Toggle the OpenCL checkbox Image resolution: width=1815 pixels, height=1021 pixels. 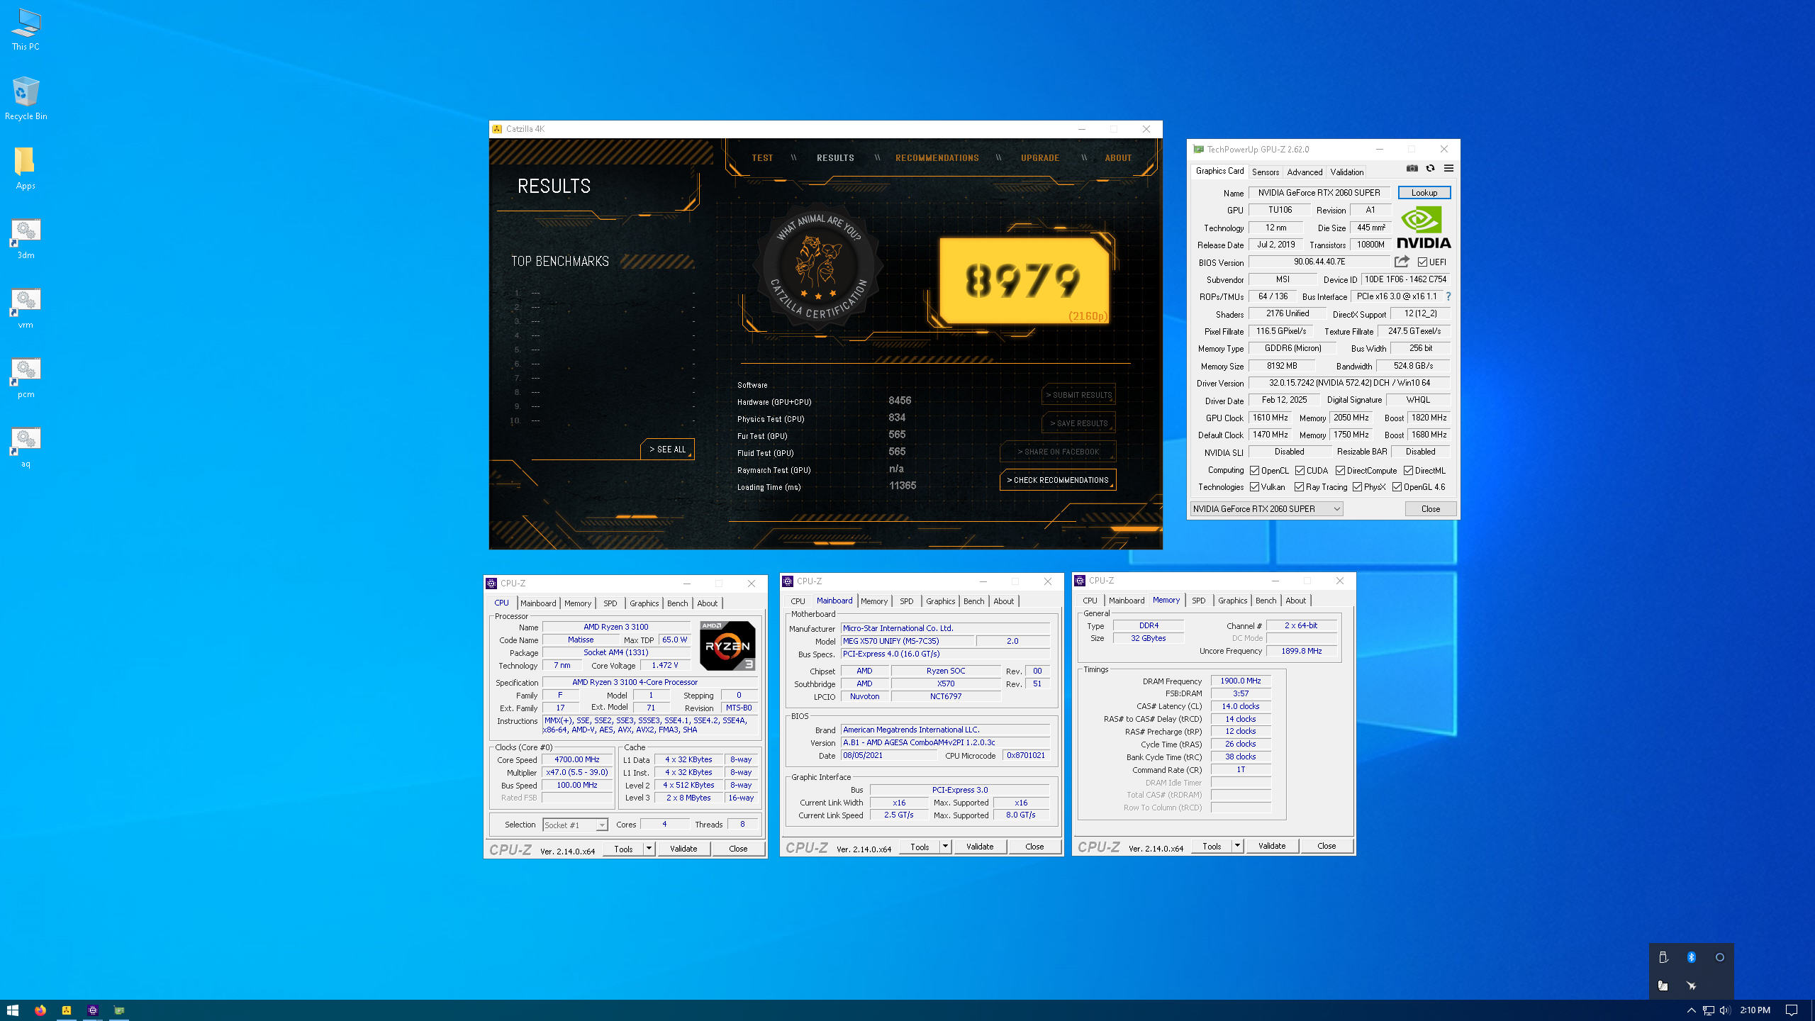[1254, 471]
